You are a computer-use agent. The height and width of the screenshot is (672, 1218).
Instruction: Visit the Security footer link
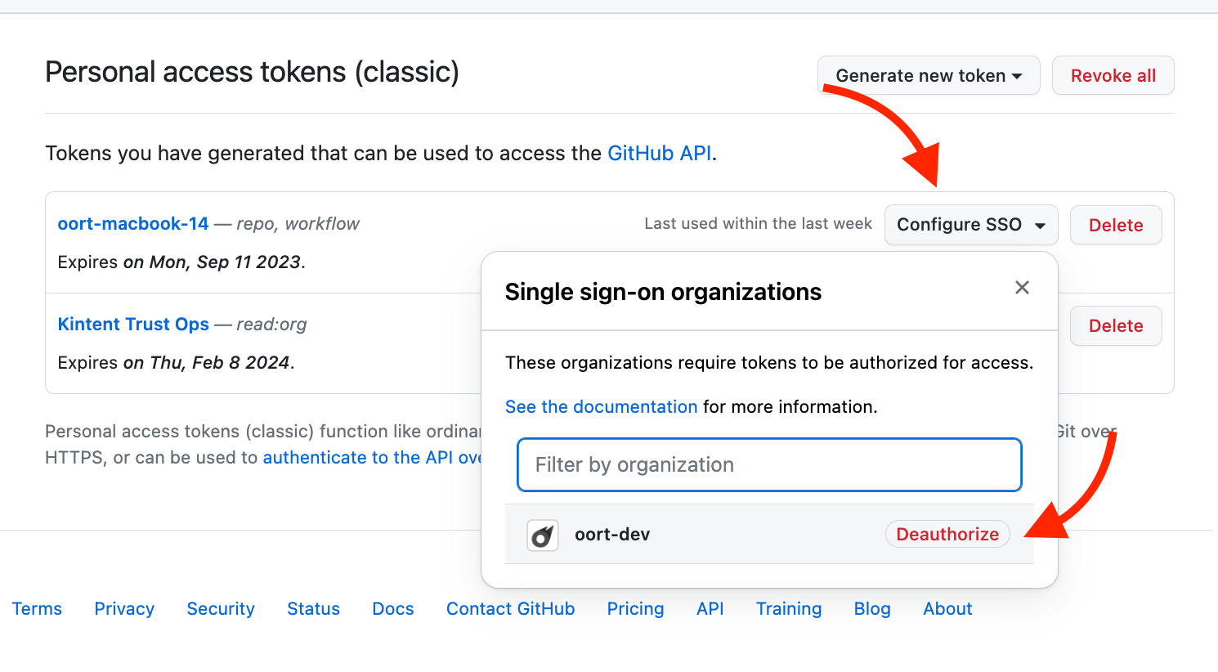point(221,609)
